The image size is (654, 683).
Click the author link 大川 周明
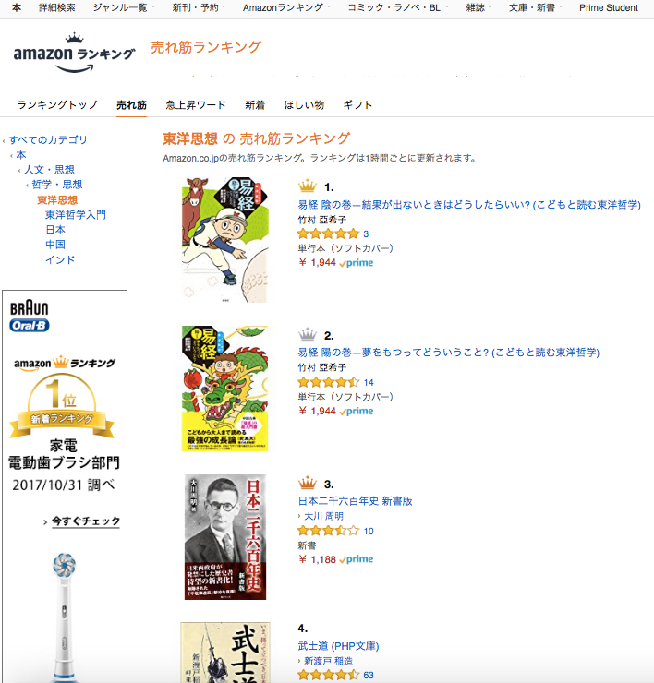point(323,516)
